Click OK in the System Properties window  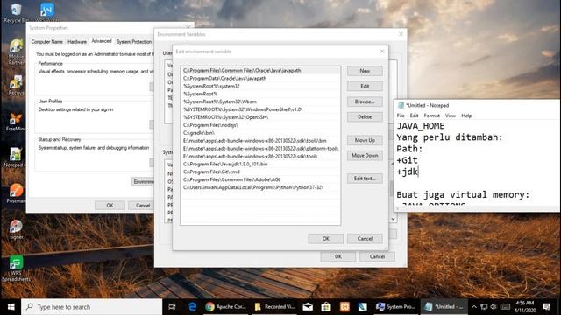click(x=110, y=206)
